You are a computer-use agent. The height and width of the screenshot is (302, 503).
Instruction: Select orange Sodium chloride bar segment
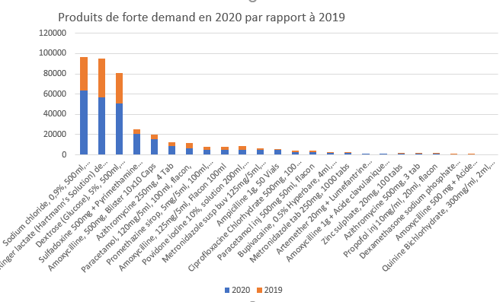(84, 74)
